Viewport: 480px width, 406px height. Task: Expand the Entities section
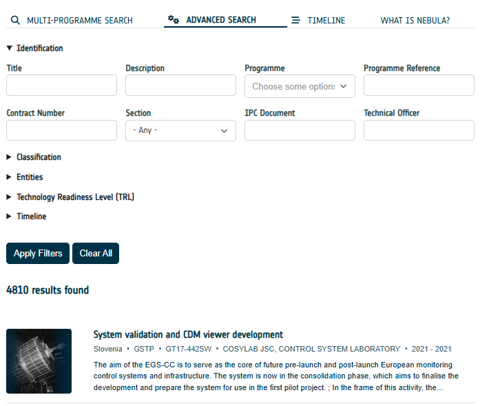coord(30,177)
